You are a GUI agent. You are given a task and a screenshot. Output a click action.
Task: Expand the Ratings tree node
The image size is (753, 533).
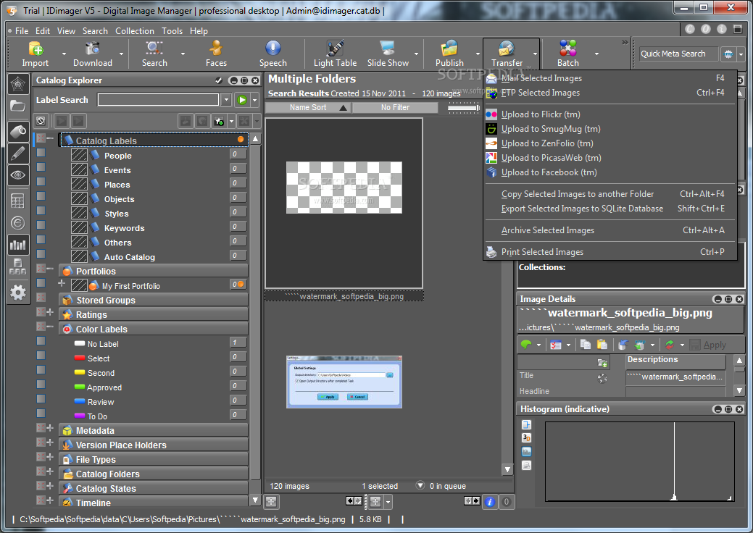50,312
